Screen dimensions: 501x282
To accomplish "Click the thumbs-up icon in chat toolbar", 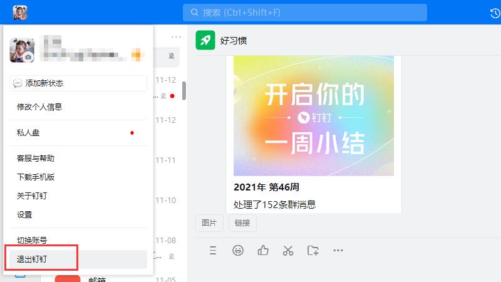I will pyautogui.click(x=263, y=251).
